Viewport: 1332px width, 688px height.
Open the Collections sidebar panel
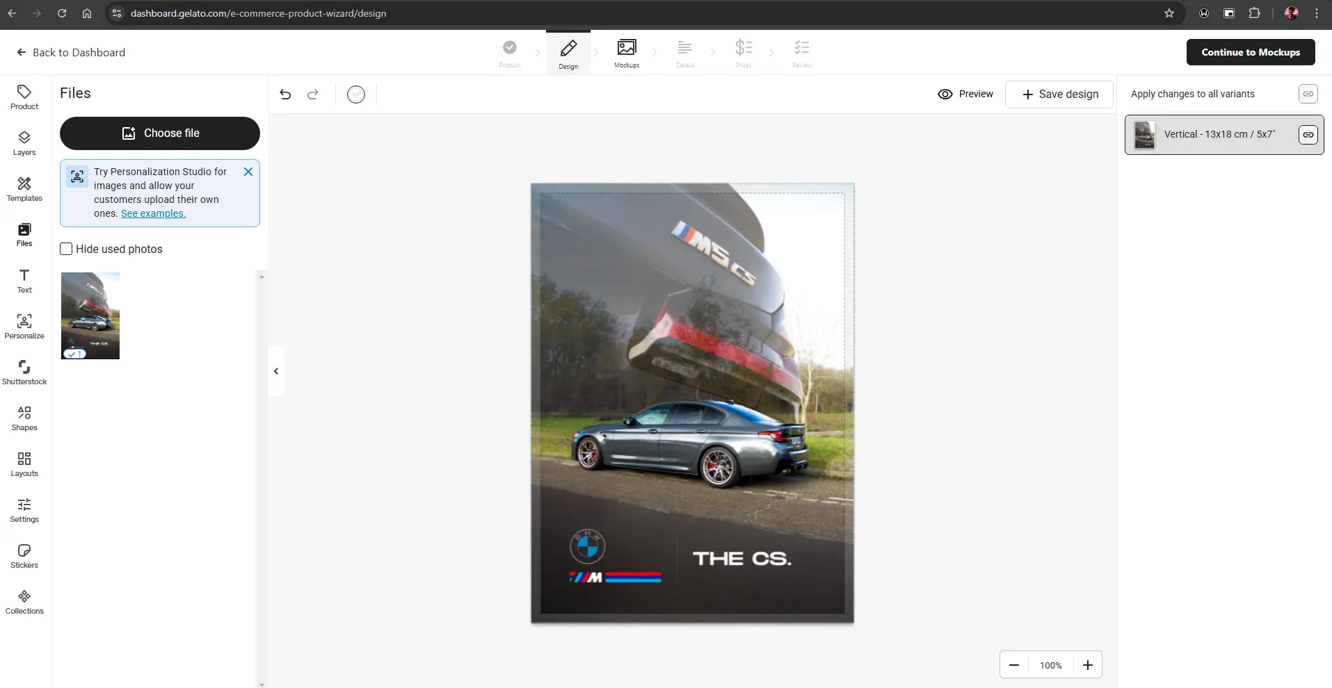pos(24,602)
